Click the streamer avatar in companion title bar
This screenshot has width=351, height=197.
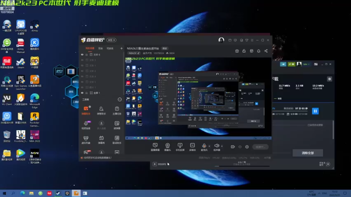(221, 40)
